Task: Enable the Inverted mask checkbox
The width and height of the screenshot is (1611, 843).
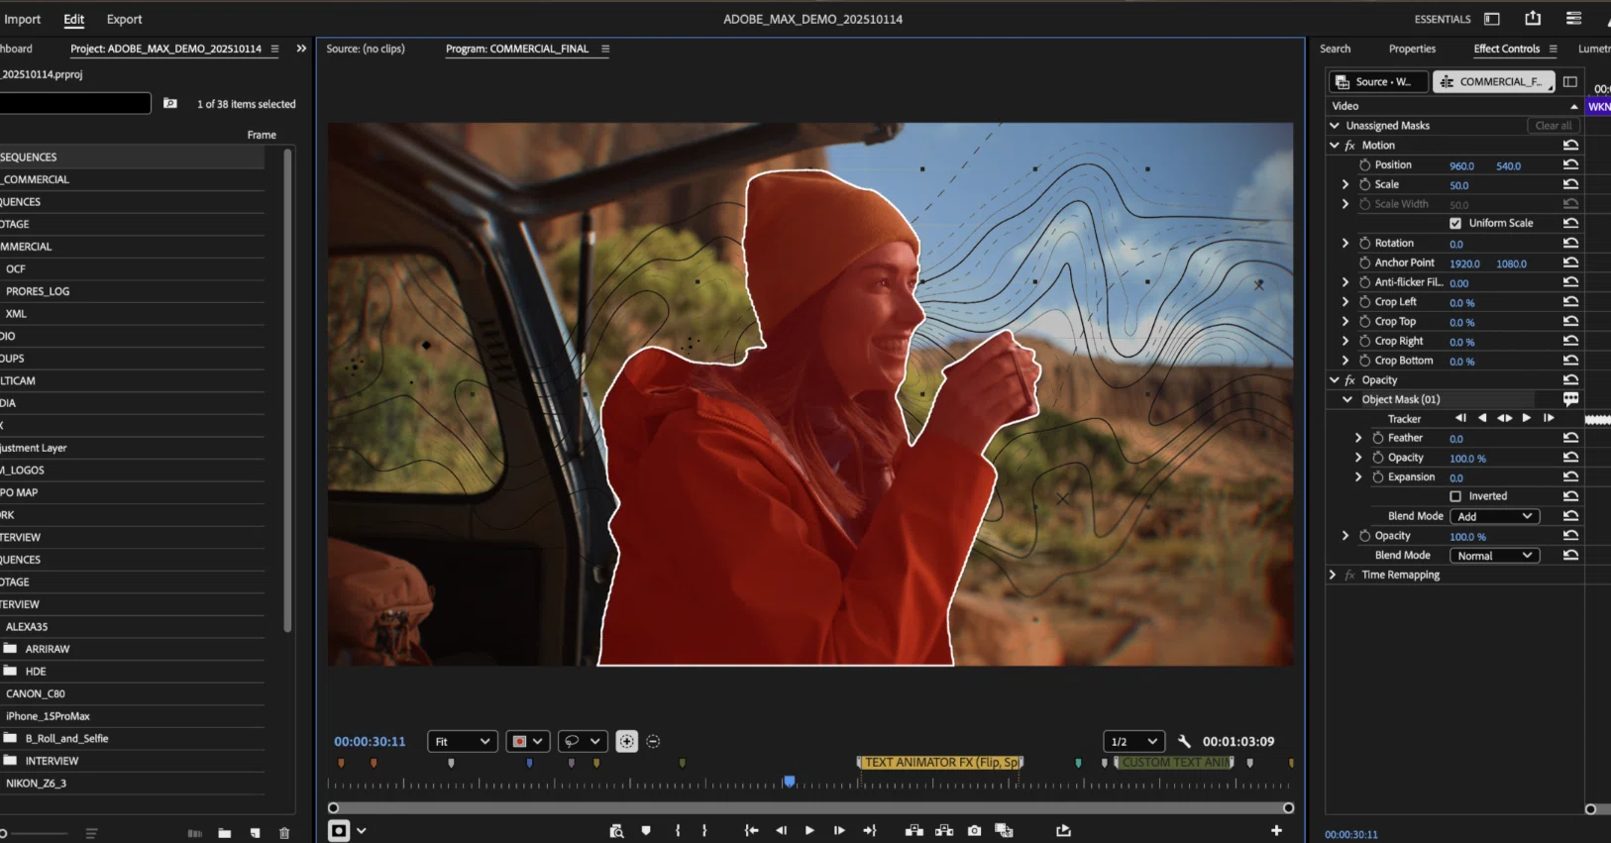Action: [1455, 496]
